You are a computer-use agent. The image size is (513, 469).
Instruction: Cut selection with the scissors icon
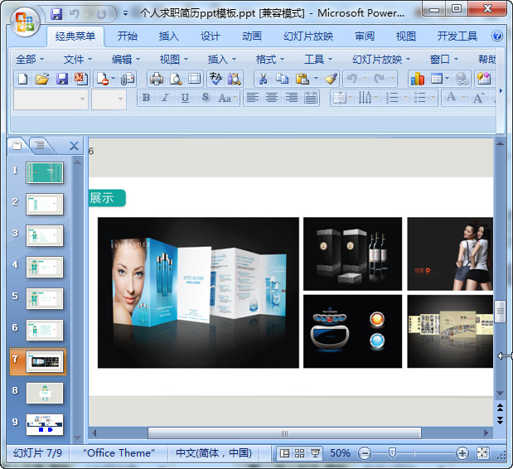pyautogui.click(x=263, y=79)
